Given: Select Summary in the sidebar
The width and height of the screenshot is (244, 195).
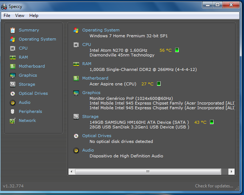Looking at the screenshot, I should [x=29, y=30].
